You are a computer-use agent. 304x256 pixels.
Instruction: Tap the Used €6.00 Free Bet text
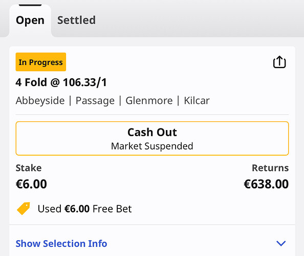pyautogui.click(x=85, y=209)
